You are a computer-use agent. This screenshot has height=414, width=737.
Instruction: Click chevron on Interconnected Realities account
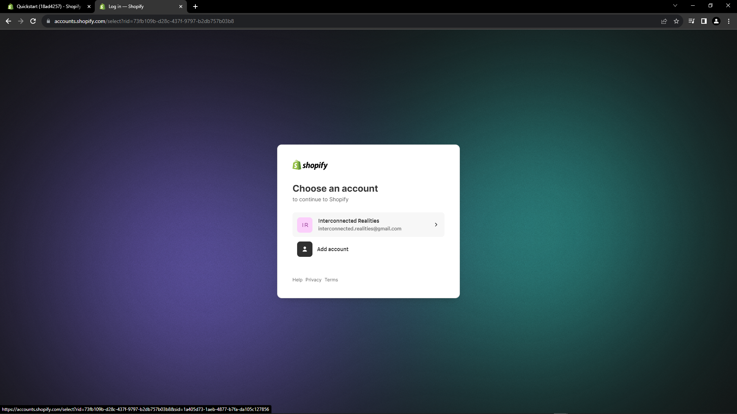coord(436,225)
